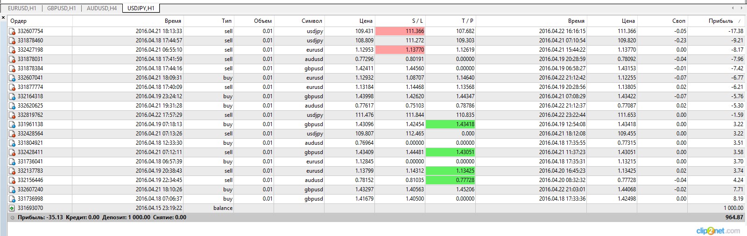The image size is (747, 236).
Task: Select the icon next to order 331878031
Action: point(12,59)
